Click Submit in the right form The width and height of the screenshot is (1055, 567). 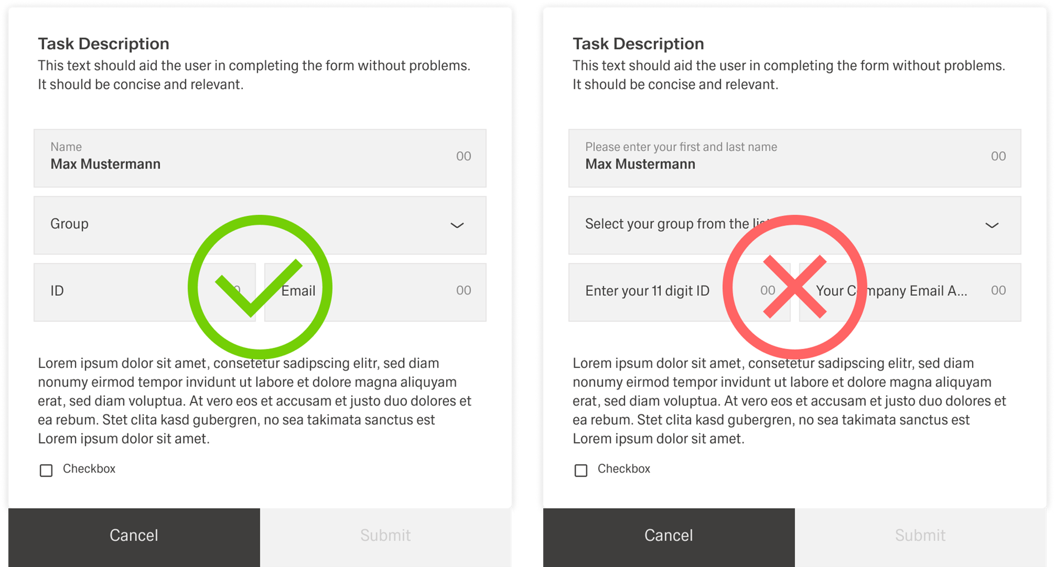pyautogui.click(x=920, y=536)
